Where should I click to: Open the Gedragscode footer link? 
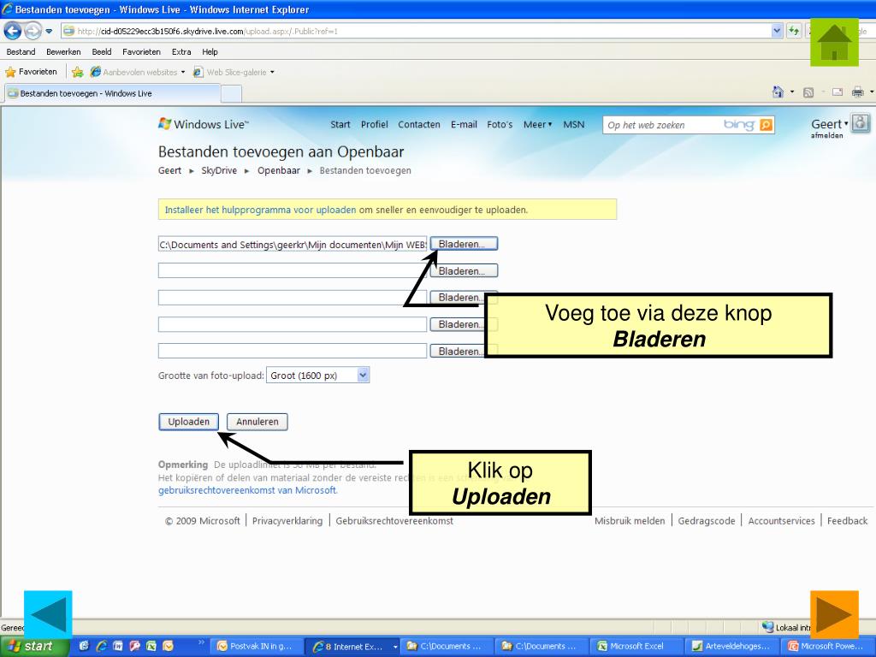coord(706,521)
